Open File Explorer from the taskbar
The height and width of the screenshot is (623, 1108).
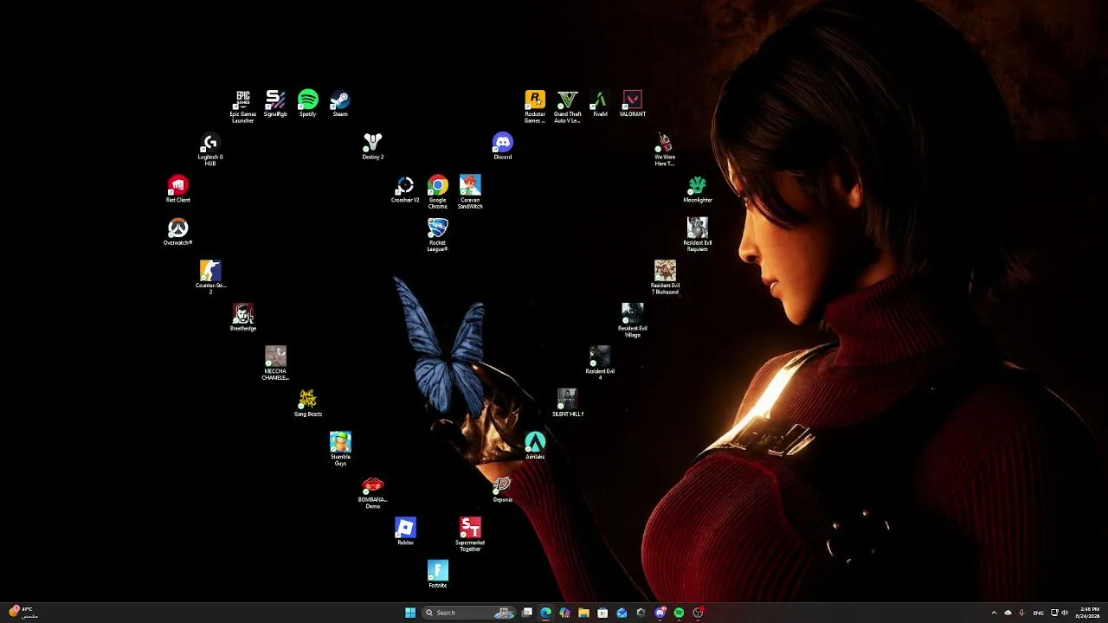pyautogui.click(x=583, y=613)
